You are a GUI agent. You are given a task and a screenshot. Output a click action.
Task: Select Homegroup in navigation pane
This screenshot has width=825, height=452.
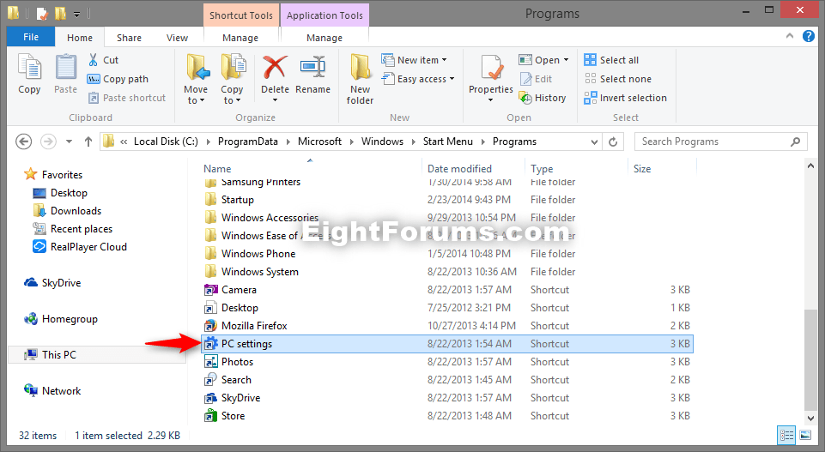(61, 319)
